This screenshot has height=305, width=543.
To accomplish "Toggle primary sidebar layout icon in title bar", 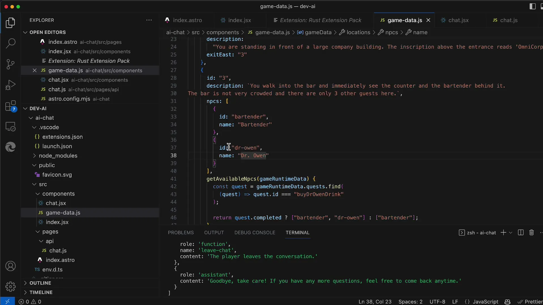I will coord(532,6).
